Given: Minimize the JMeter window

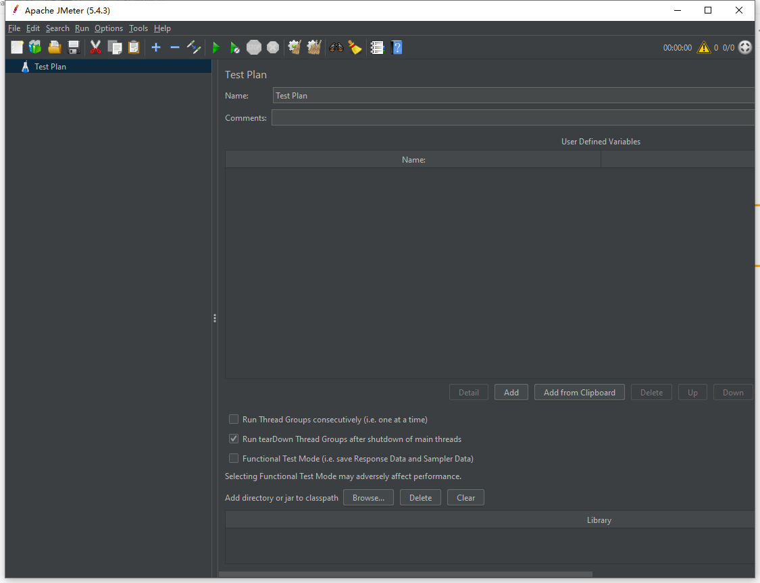Looking at the screenshot, I should point(678,10).
